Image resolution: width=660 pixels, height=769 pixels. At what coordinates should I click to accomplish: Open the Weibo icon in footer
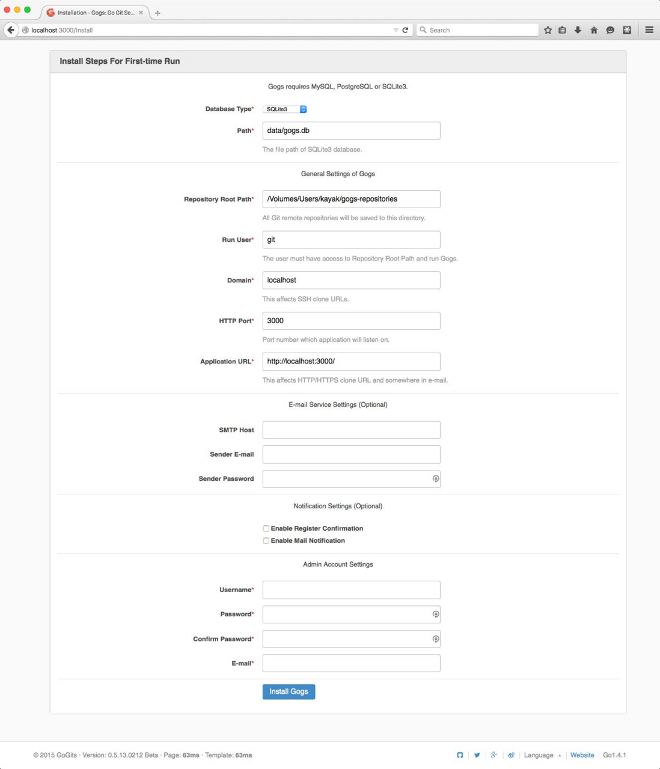pos(511,755)
